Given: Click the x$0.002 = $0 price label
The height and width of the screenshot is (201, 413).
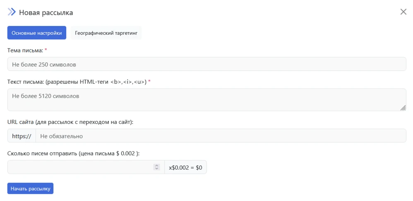Looking at the screenshot, I should [x=185, y=167].
